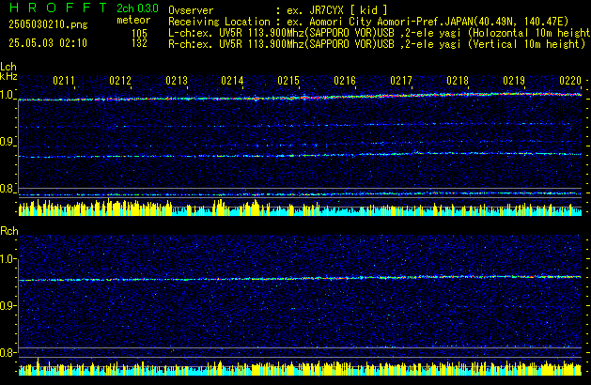Click the R-ch UV5R receiver description line
Screen dimensions: 591x385
point(377,44)
